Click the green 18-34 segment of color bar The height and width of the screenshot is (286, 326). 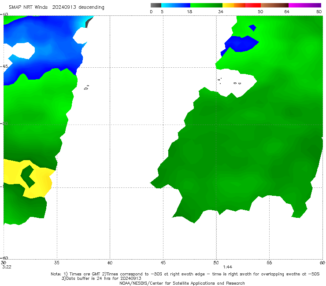206,5
